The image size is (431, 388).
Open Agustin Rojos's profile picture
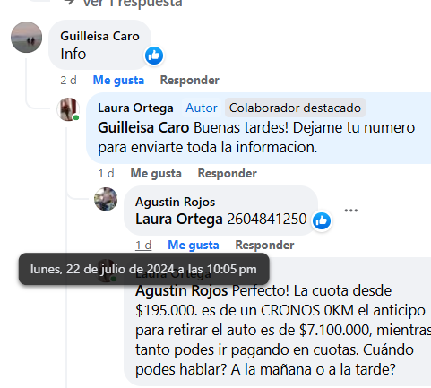coord(106,199)
